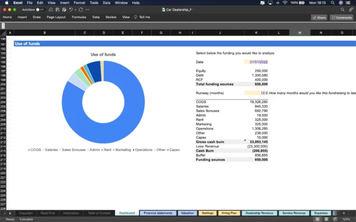Switch to the Hiring Plan sheet tab
356x222 pixels.
coord(229,213)
